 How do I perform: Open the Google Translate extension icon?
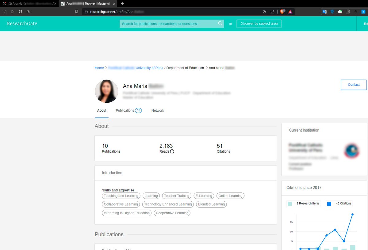[324, 12]
